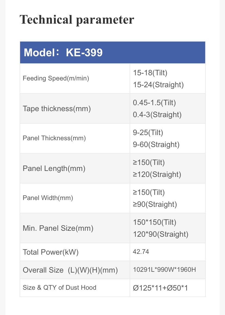Click the "Model: KE-399" table header
Image resolution: width=225 pixels, height=315 pixels.
(x=63, y=52)
